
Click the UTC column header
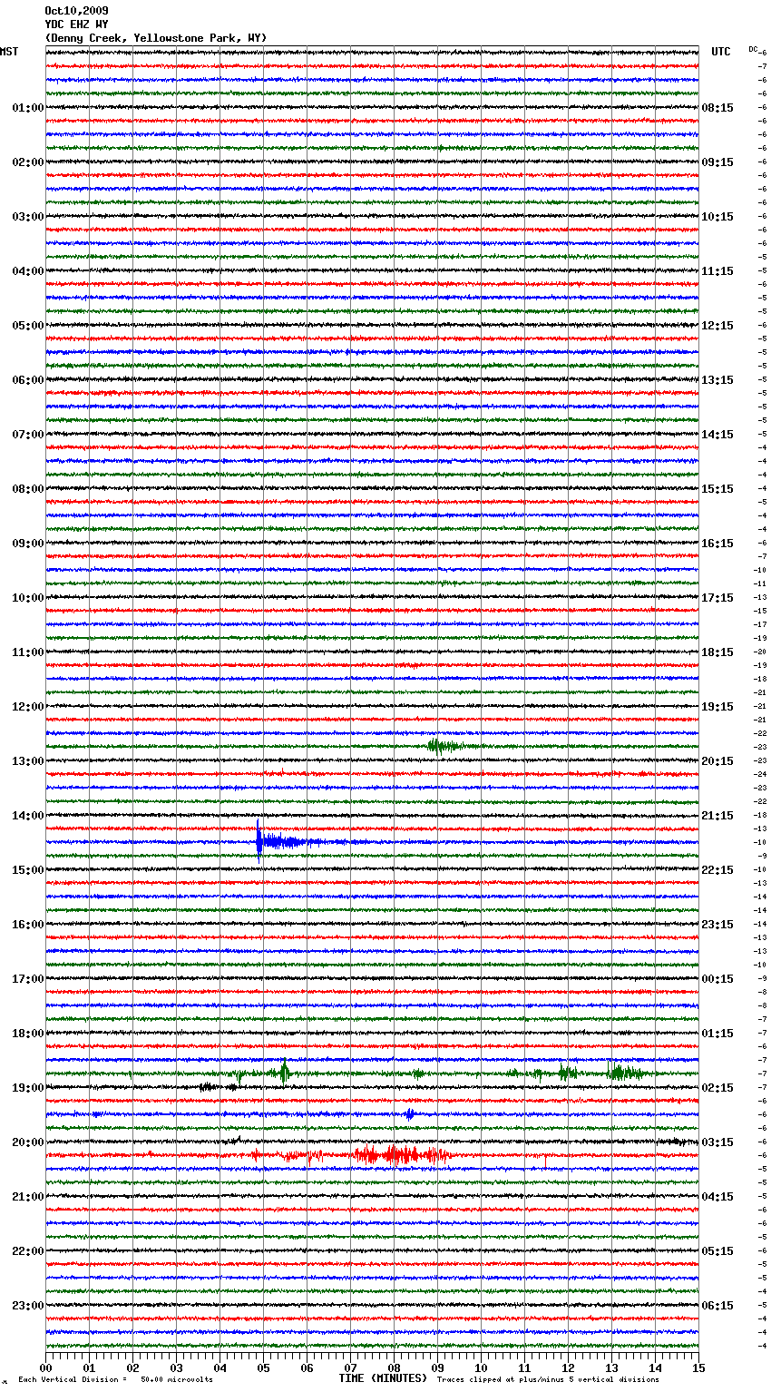point(721,52)
